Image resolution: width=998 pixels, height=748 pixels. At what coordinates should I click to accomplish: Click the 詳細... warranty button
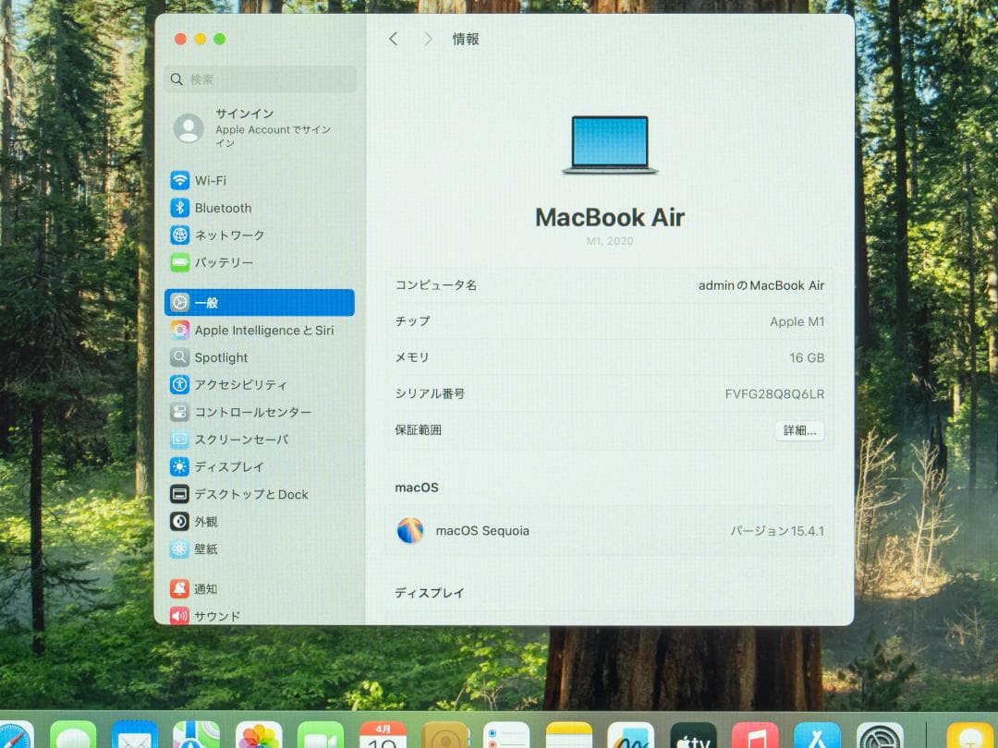[x=799, y=430]
